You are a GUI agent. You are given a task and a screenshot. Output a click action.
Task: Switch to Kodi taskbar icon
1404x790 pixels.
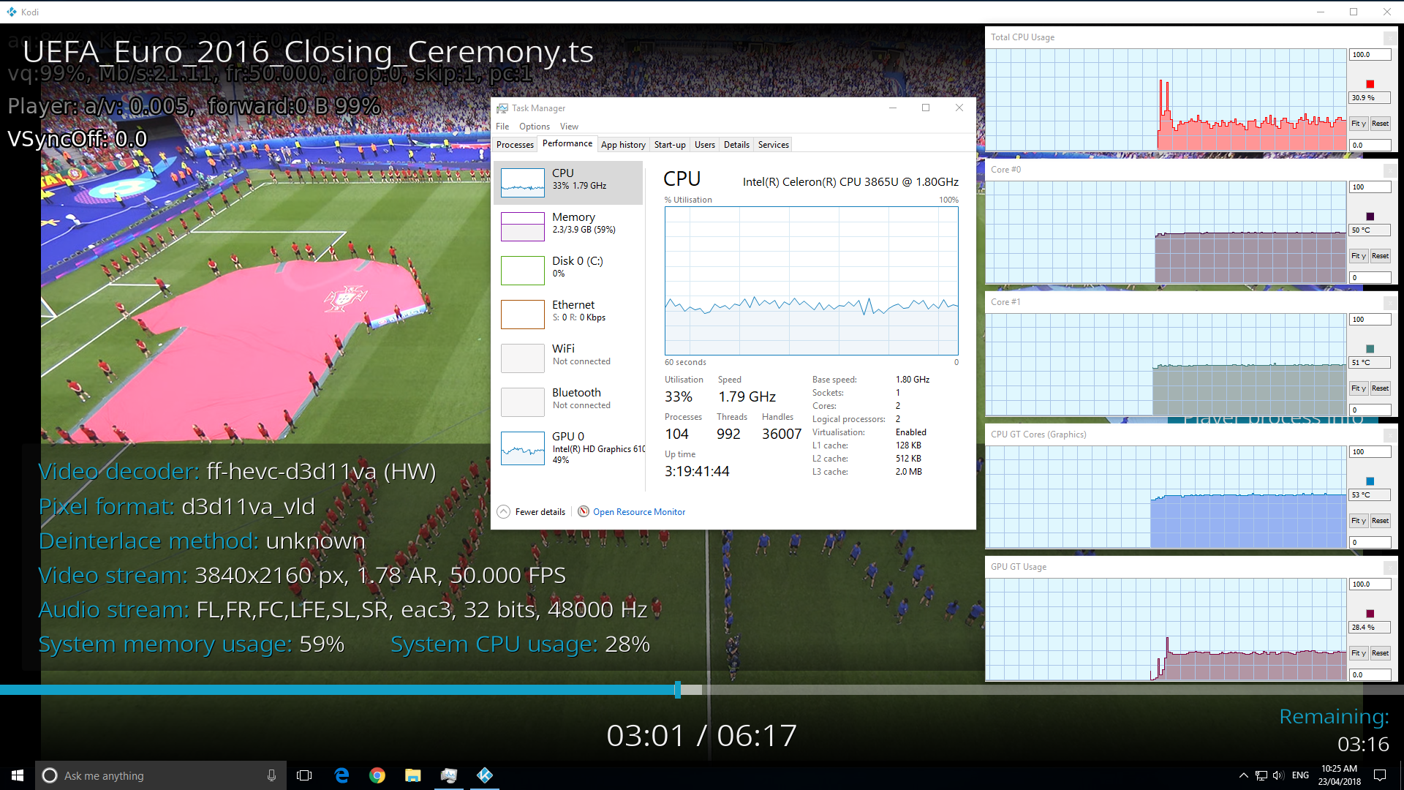coord(485,775)
